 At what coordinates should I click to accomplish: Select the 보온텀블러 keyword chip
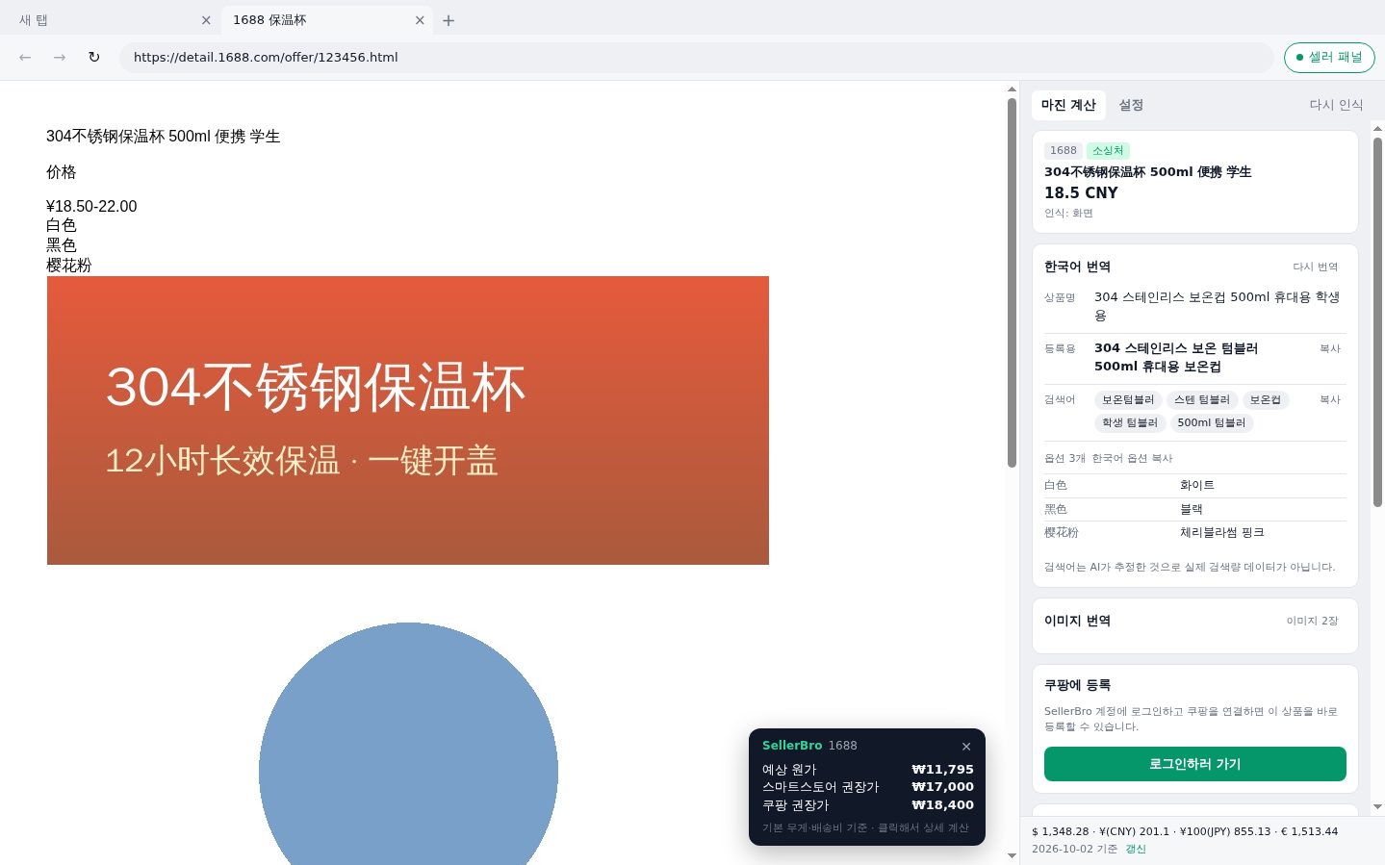pos(1128,400)
